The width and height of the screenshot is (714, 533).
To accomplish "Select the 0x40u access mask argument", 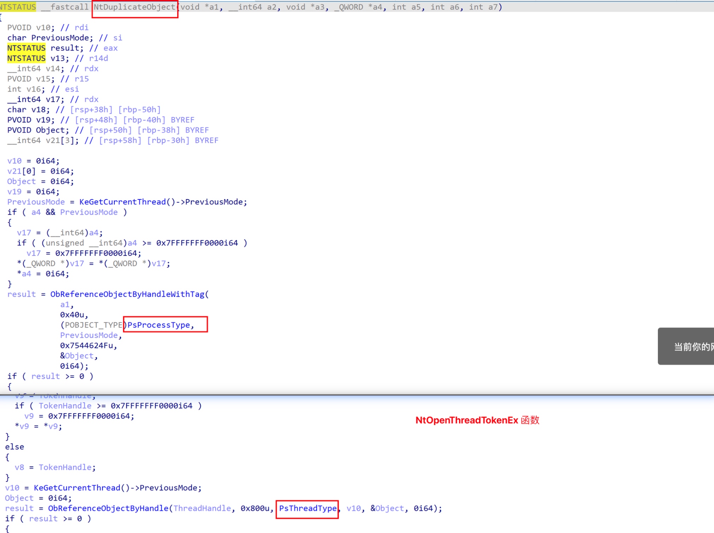I will (x=72, y=315).
